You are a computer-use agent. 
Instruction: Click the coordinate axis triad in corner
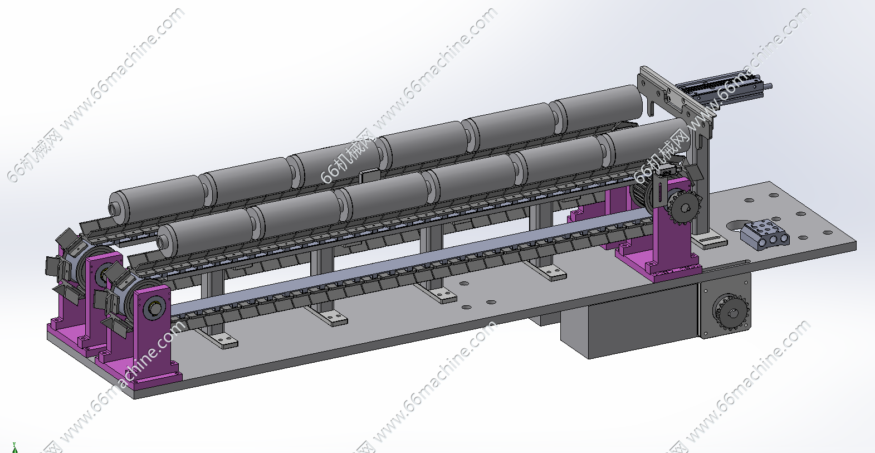coord(14,447)
